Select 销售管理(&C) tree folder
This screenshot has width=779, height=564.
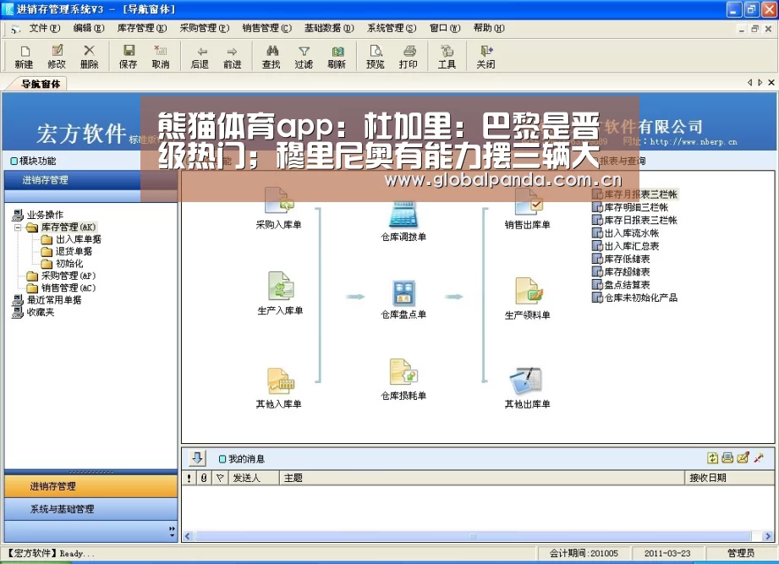[x=68, y=288]
